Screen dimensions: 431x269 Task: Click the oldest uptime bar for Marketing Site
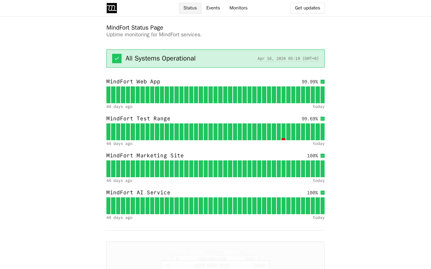108,169
